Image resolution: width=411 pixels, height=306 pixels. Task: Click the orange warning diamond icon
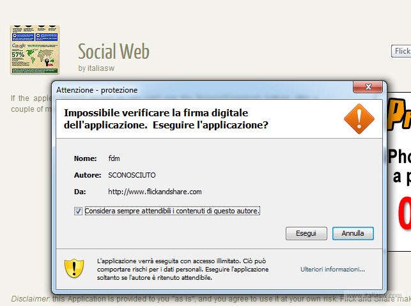pyautogui.click(x=359, y=119)
